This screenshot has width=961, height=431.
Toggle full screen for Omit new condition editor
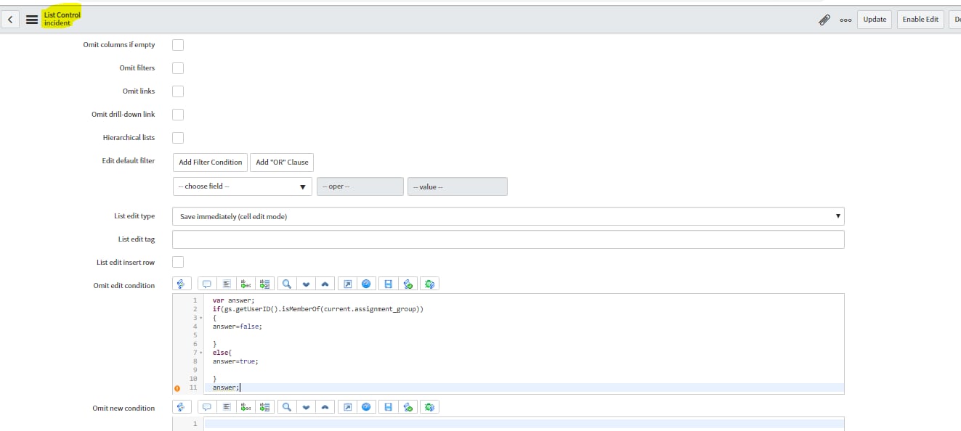(348, 407)
